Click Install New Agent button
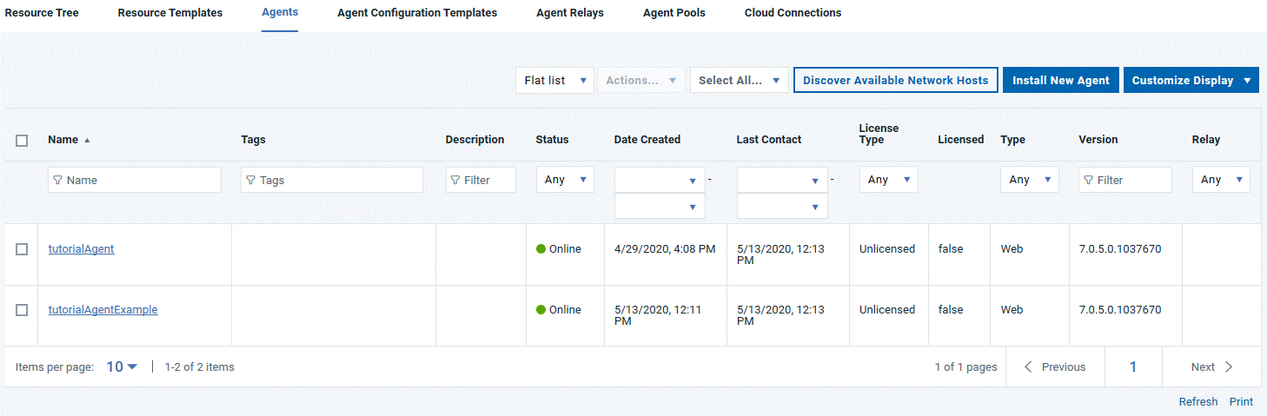This screenshot has width=1267, height=416. (x=1060, y=81)
